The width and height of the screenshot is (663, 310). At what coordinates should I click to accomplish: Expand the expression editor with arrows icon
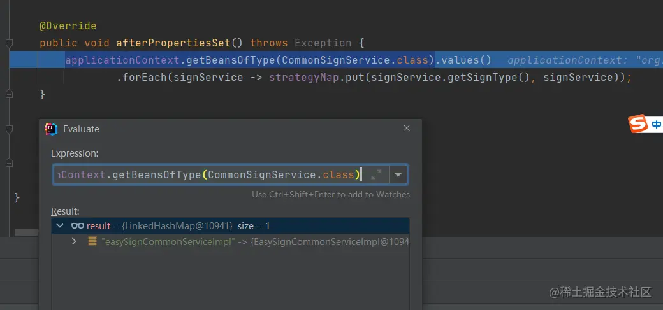tap(376, 174)
